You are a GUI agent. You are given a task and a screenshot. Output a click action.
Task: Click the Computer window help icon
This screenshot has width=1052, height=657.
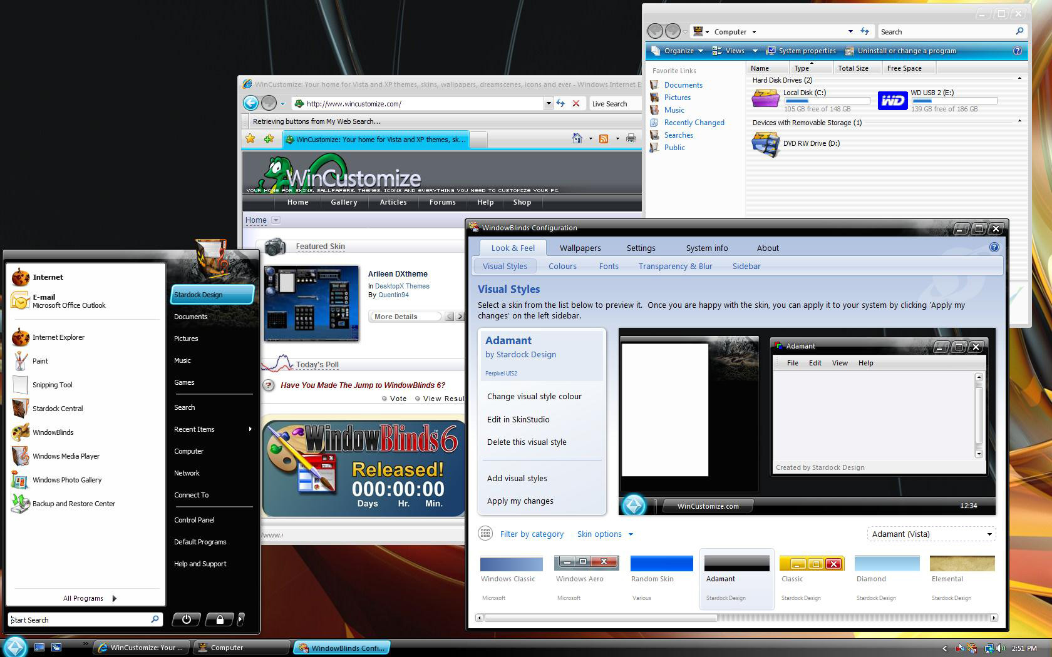(1017, 51)
